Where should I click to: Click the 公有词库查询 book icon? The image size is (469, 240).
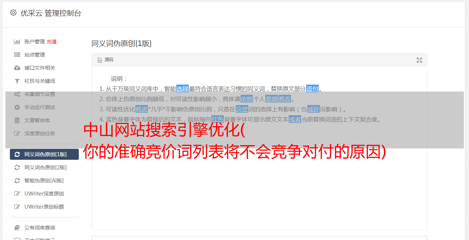point(17,228)
